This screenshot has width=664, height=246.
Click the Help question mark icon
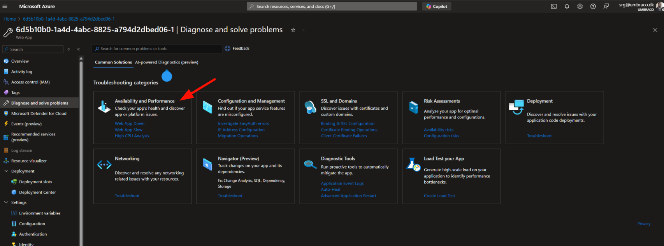pos(593,7)
